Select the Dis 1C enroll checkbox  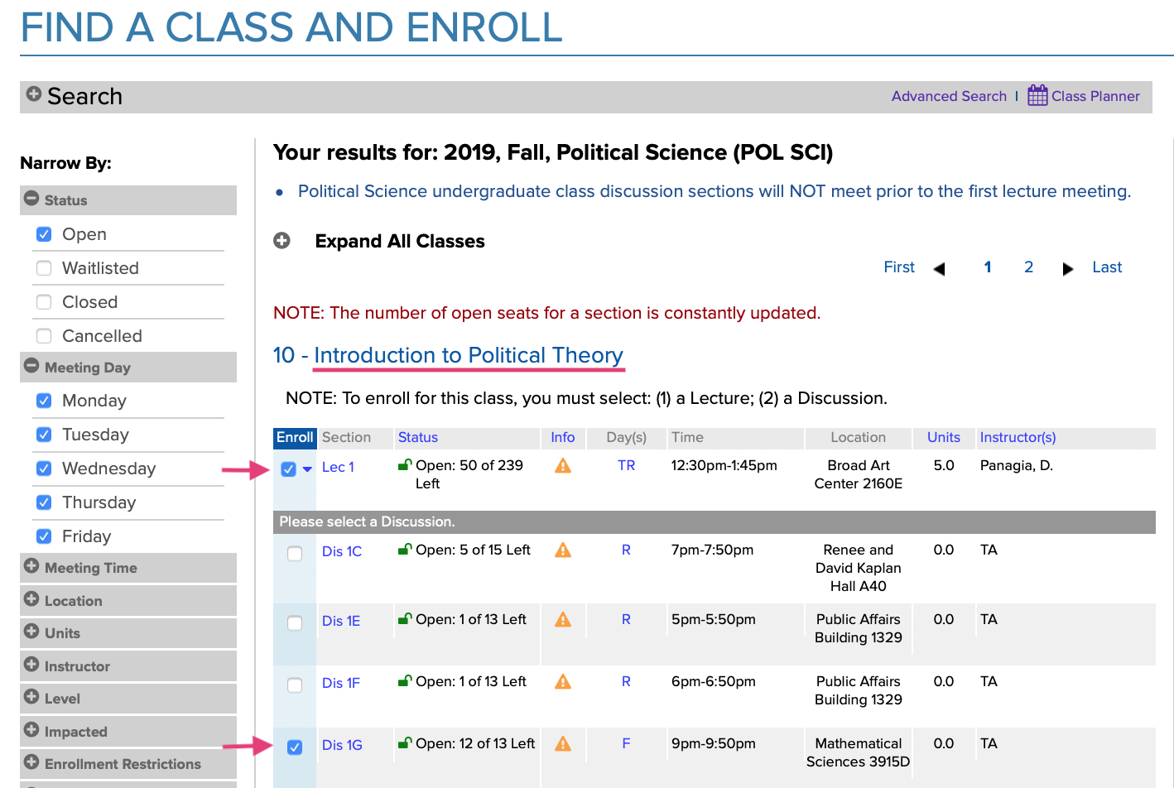295,553
